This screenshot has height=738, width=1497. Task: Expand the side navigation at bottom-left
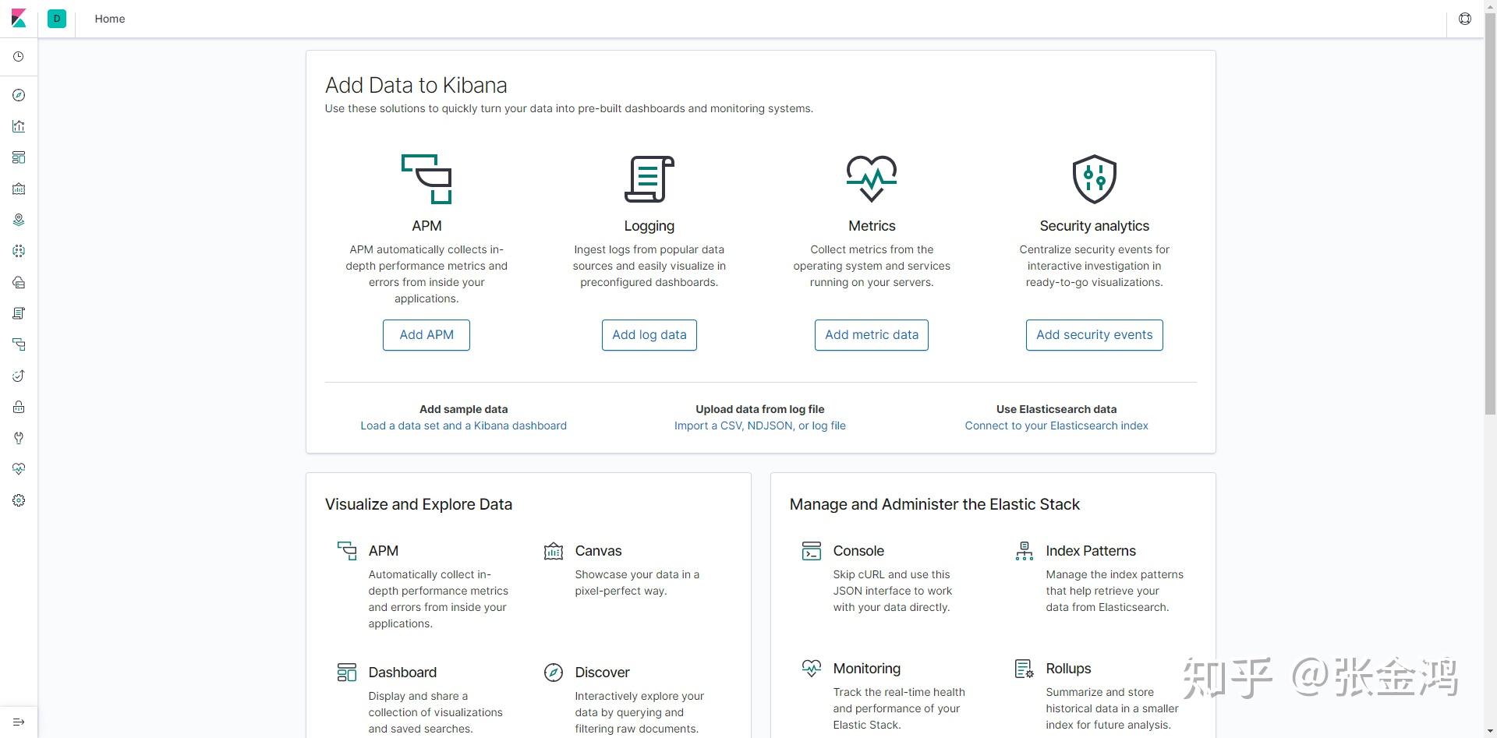tap(19, 722)
